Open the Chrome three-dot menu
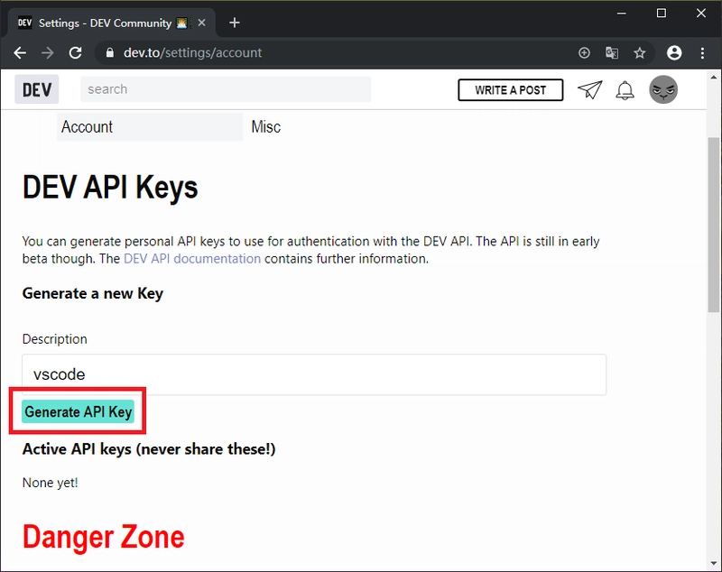Image resolution: width=722 pixels, height=572 pixels. pos(702,53)
